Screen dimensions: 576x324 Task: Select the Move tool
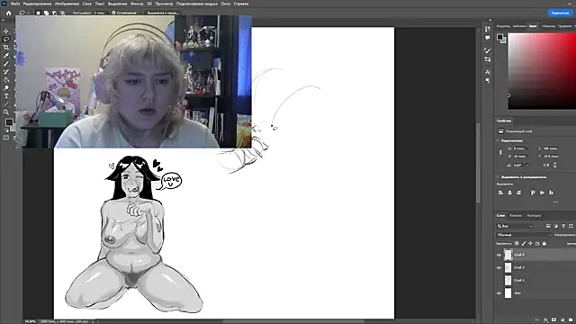pos(6,31)
